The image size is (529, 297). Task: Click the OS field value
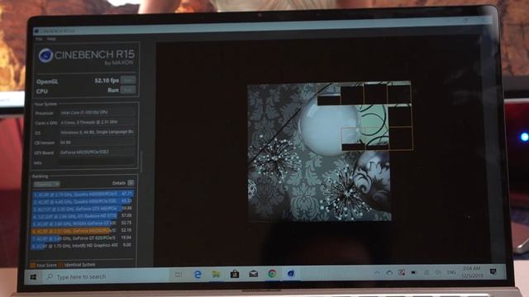tap(98, 132)
